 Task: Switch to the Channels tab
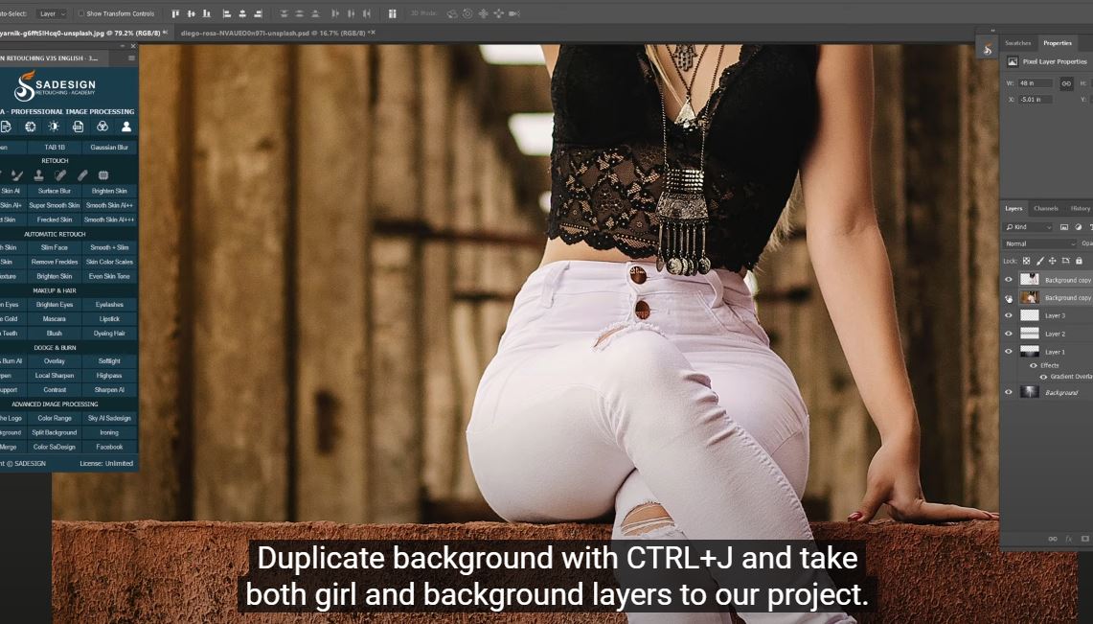tap(1046, 208)
